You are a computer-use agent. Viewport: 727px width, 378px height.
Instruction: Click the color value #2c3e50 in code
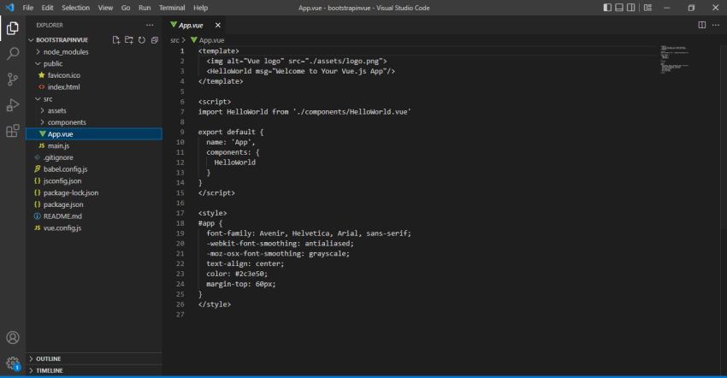[250, 275]
